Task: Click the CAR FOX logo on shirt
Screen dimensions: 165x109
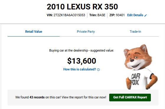Action: [x=136, y=79]
